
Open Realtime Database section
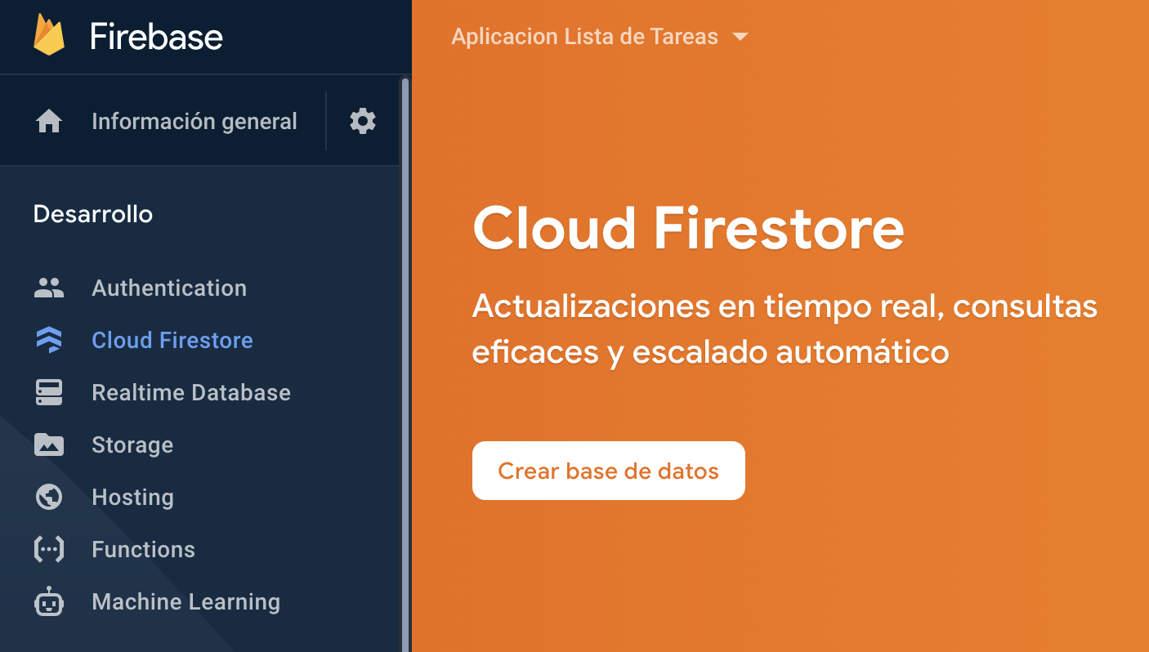[191, 392]
